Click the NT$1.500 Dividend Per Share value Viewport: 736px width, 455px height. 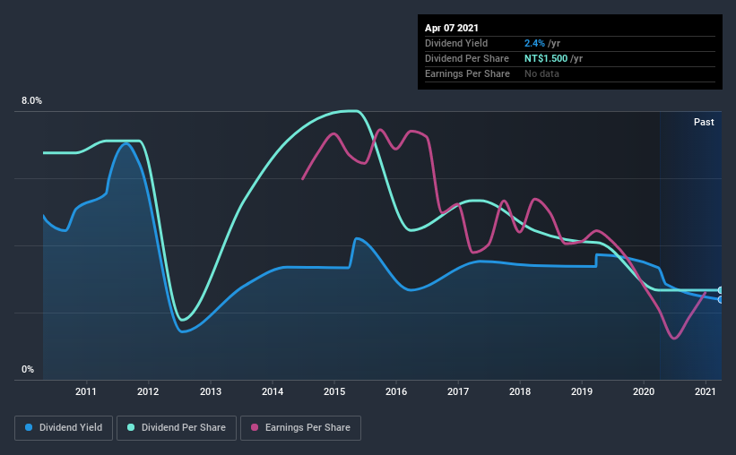[x=546, y=58]
